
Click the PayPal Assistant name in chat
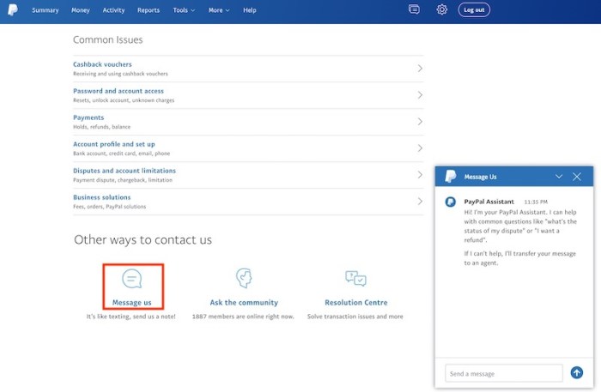tap(489, 202)
